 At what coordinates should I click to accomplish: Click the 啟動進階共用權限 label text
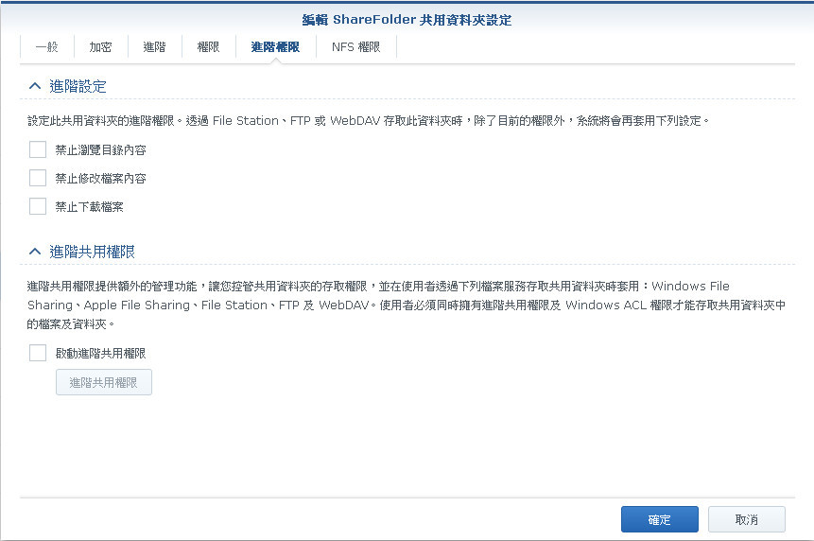[x=101, y=354]
